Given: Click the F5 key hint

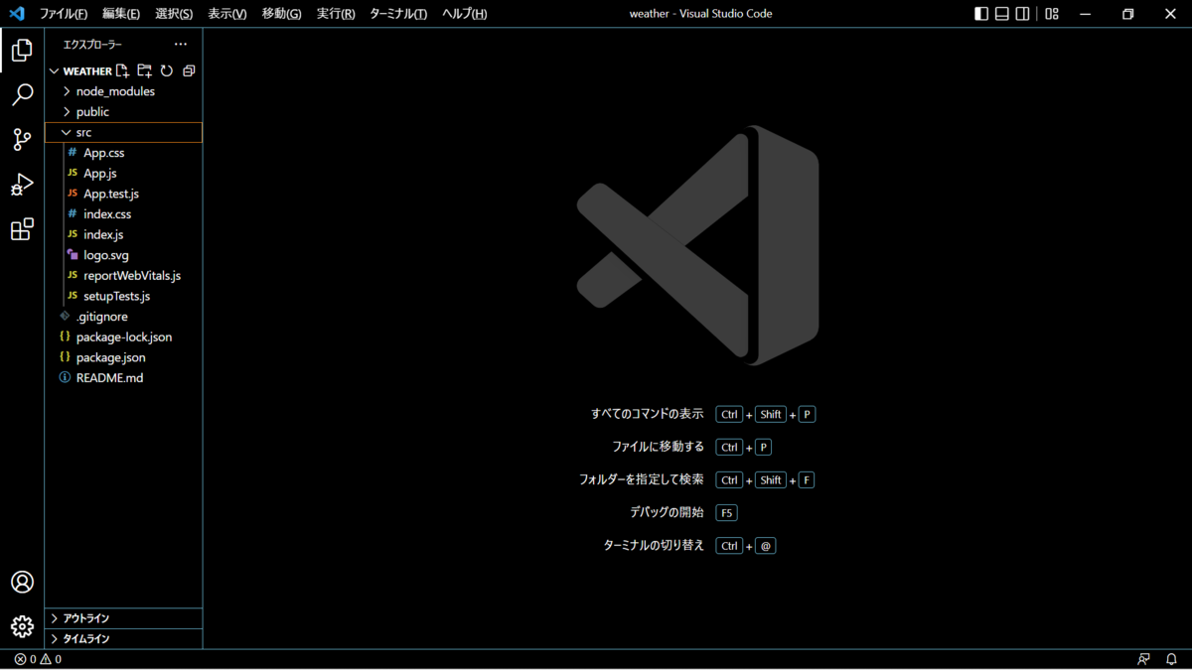Looking at the screenshot, I should coord(726,513).
